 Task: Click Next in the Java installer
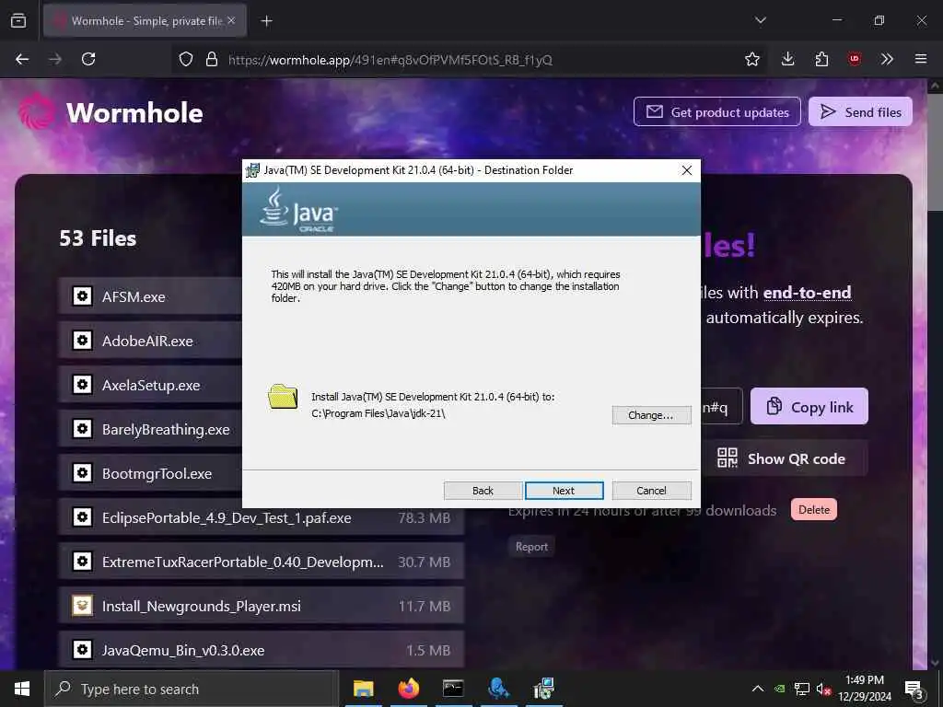564,491
